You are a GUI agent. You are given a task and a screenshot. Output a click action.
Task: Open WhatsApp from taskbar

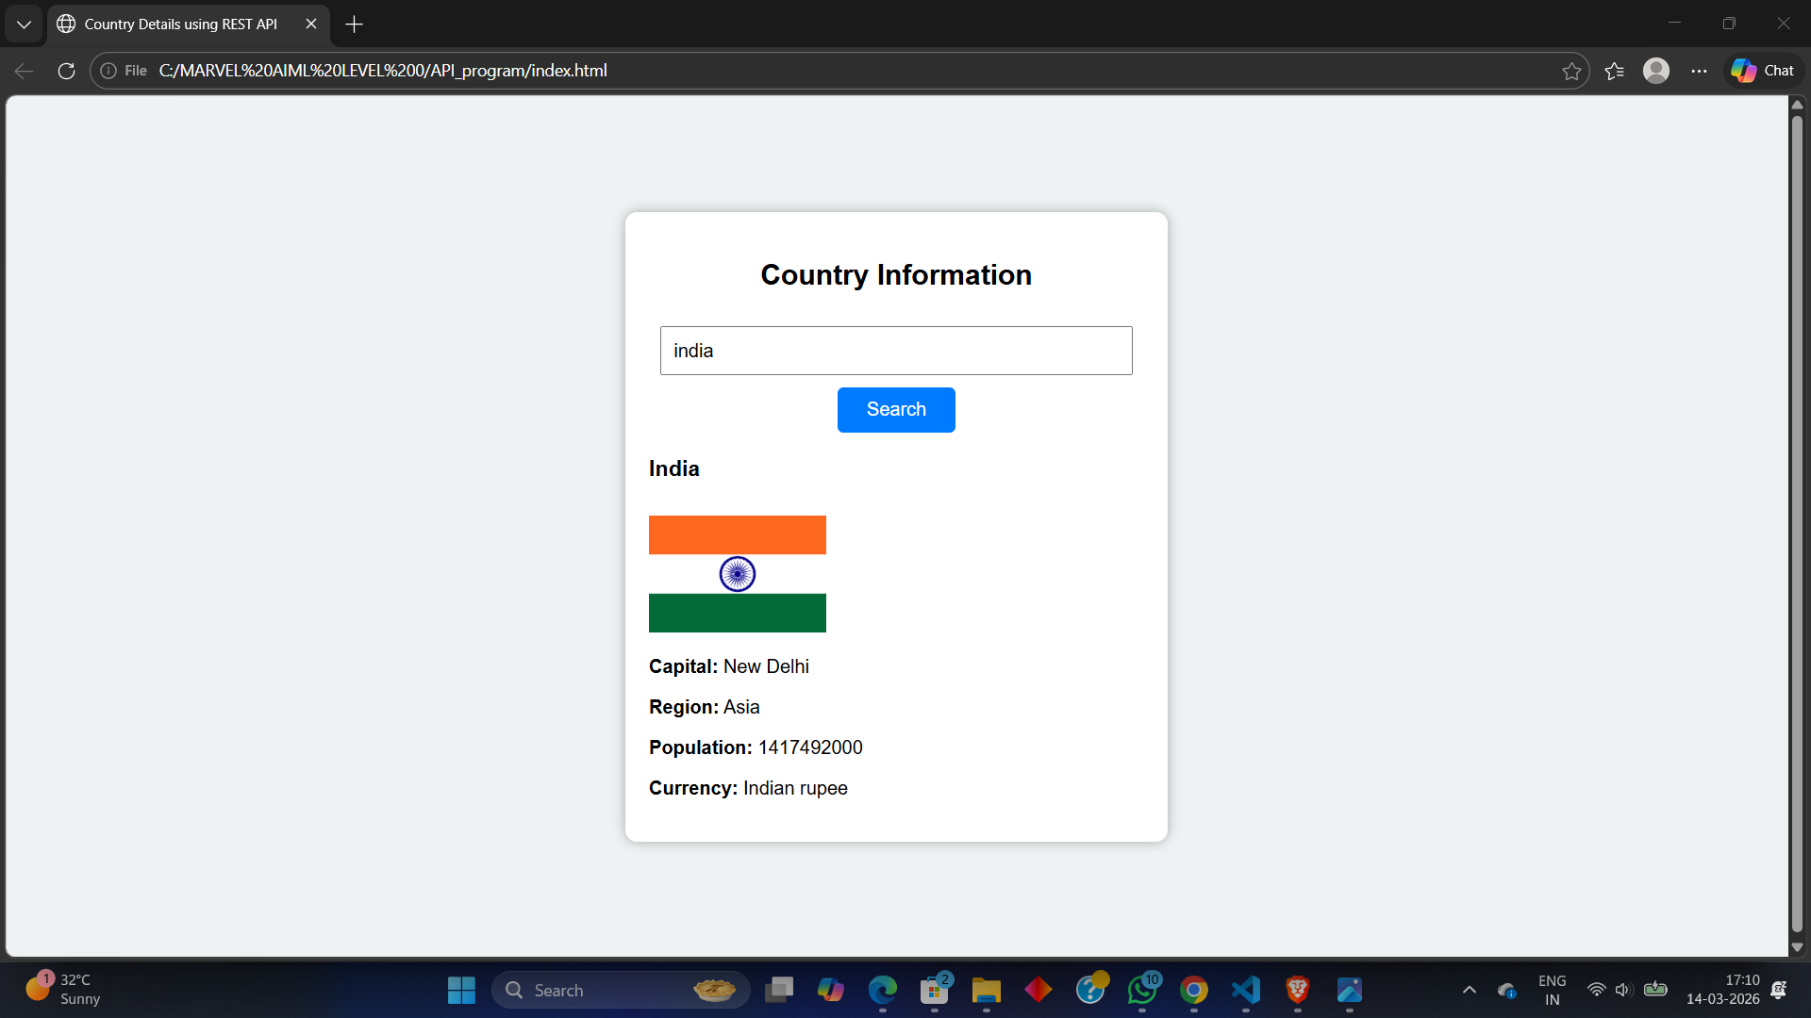point(1141,990)
